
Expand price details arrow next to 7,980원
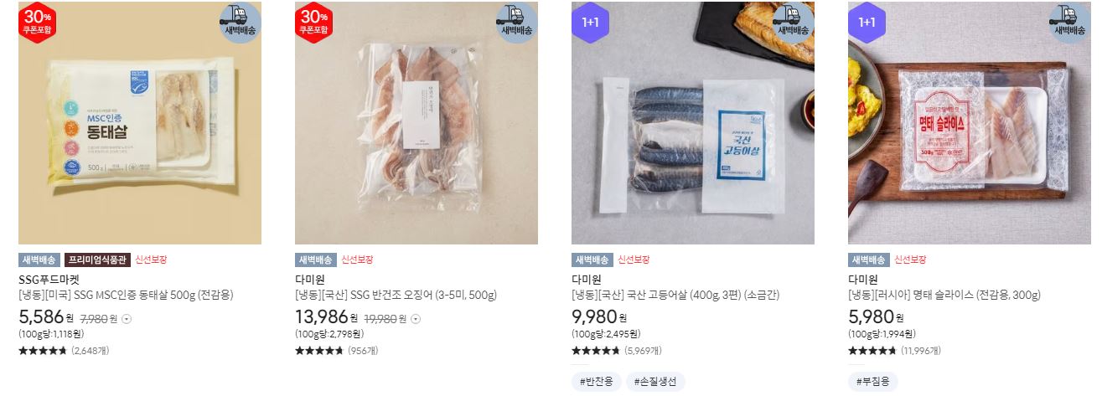[127, 318]
